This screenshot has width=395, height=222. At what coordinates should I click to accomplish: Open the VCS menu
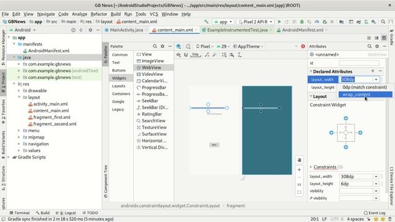point(154,14)
